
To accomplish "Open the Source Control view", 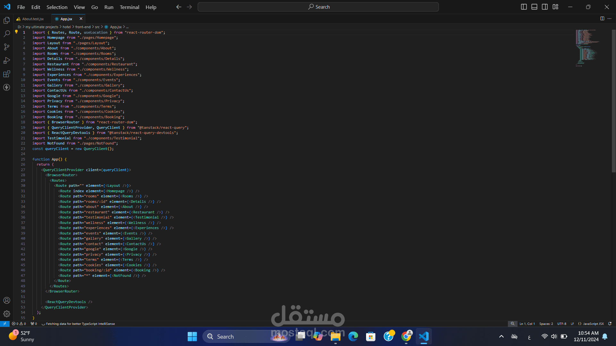I will pyautogui.click(x=6, y=47).
